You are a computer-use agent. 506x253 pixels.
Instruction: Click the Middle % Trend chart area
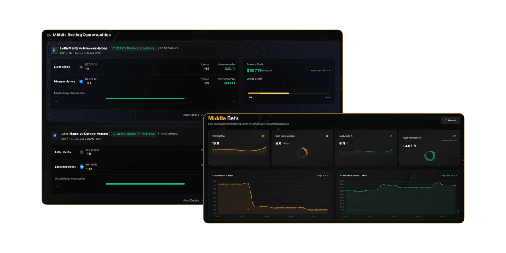point(273,197)
